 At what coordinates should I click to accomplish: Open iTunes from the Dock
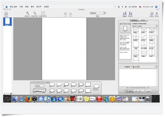pyautogui.click(x=47, y=99)
